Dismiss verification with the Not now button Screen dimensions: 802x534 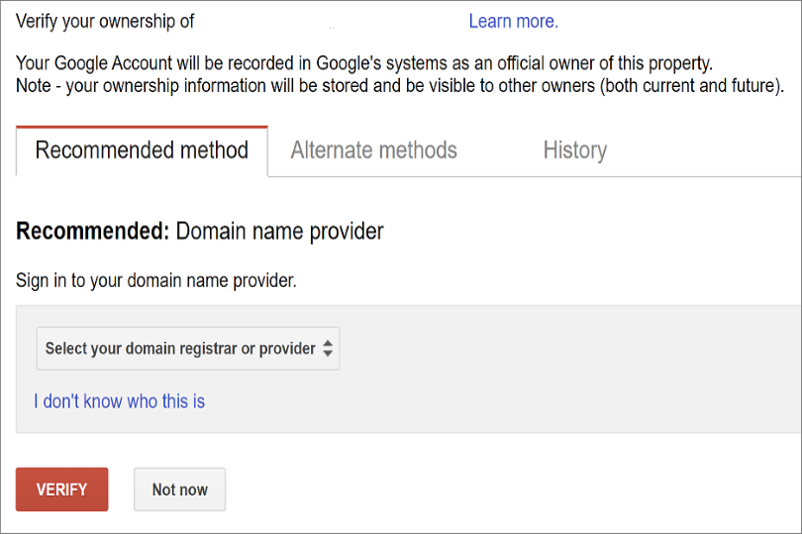click(179, 489)
